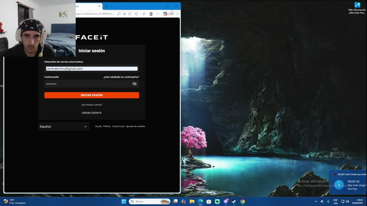Show hidden system tray icons

(316, 201)
